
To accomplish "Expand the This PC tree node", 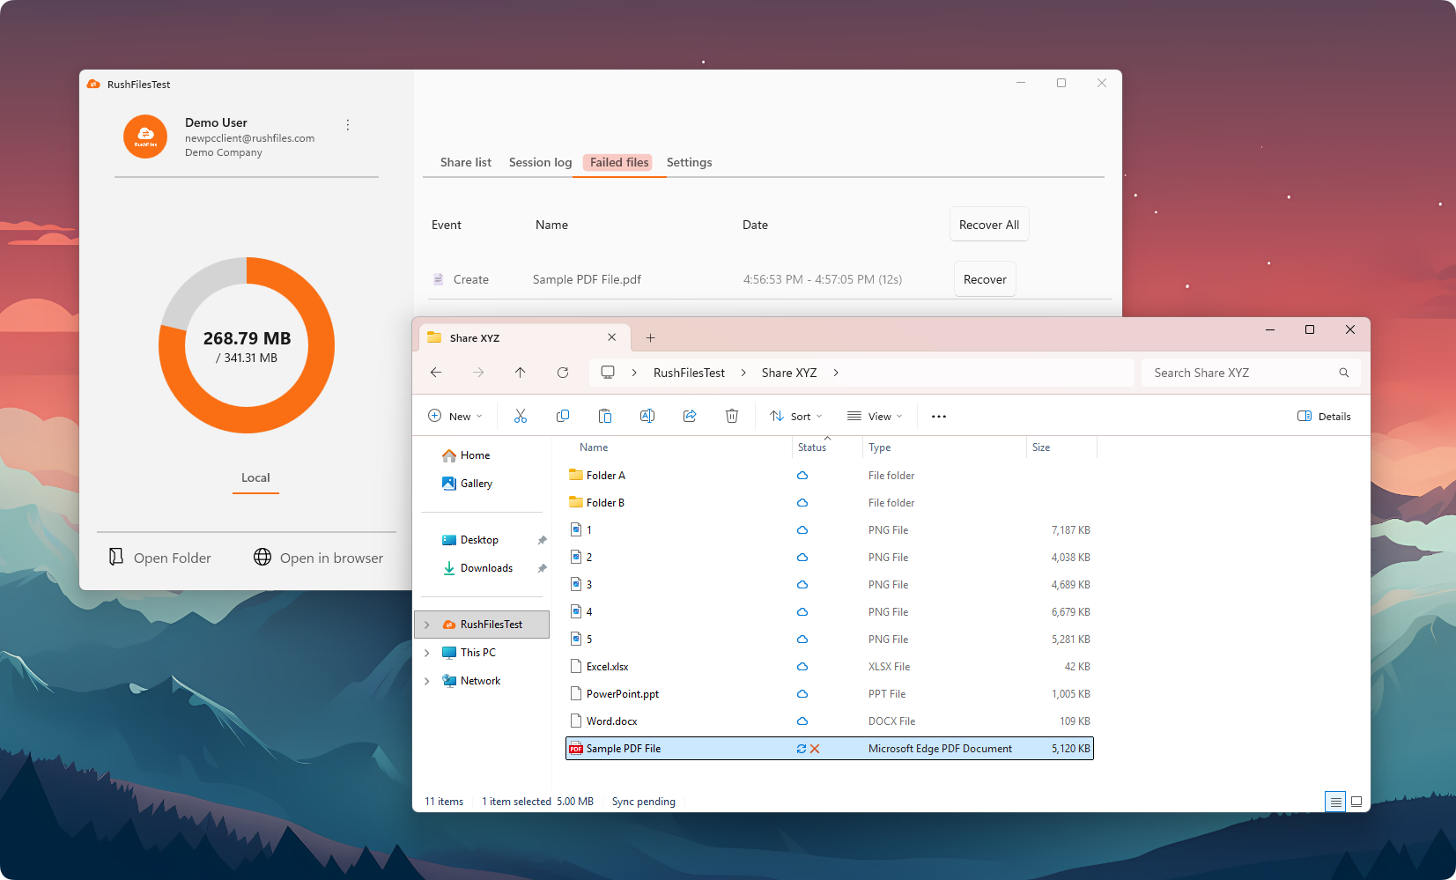I will [427, 653].
